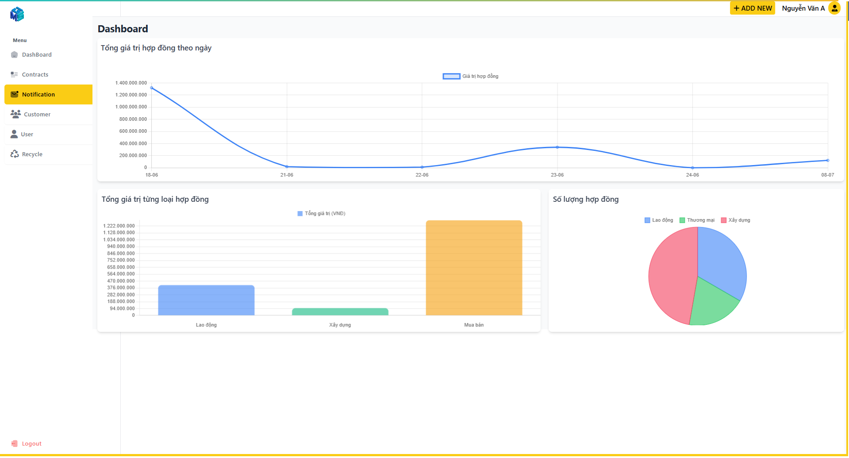Open the Nguyễn Văn A user name

click(x=803, y=8)
